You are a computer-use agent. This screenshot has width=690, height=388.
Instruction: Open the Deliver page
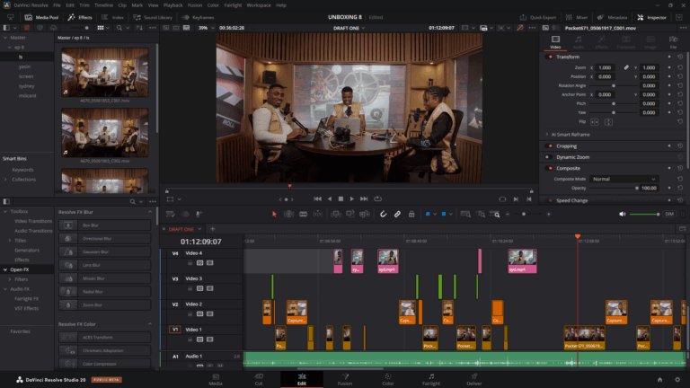click(x=474, y=379)
